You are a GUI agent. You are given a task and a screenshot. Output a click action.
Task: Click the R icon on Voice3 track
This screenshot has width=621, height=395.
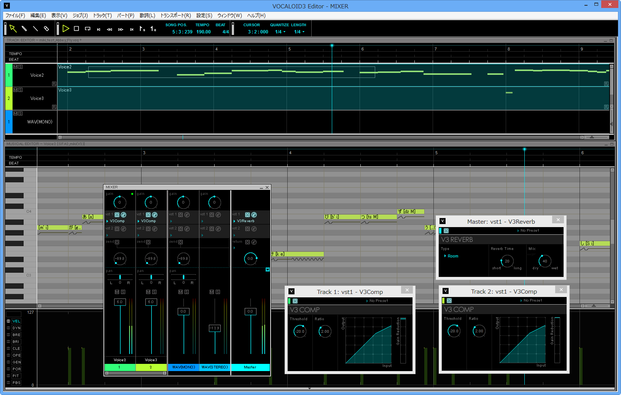click(x=54, y=107)
